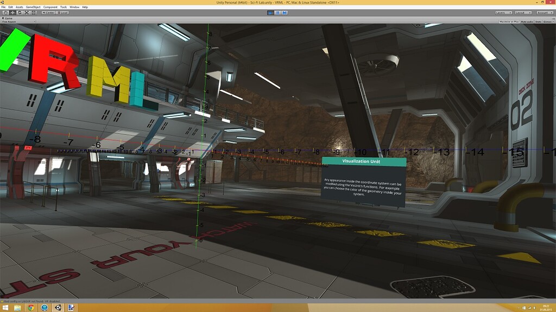
Task: Open the Layers dropdown
Action: (x=504, y=12)
